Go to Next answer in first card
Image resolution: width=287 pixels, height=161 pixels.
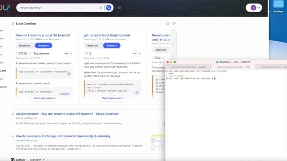(x=68, y=53)
